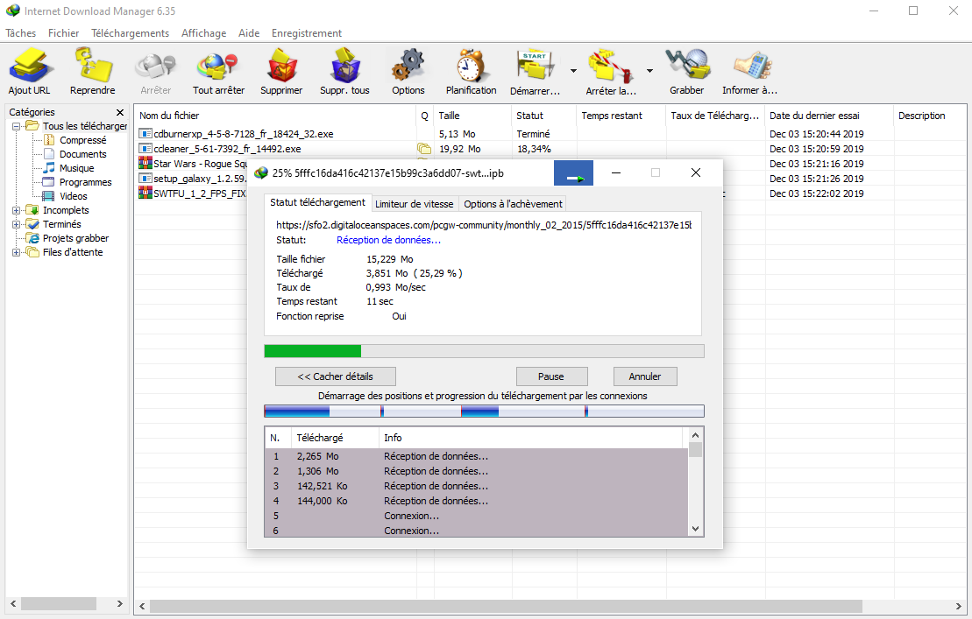This screenshot has height=619, width=972.
Task: Click the SWTFU archive file icon
Action: coord(145,193)
